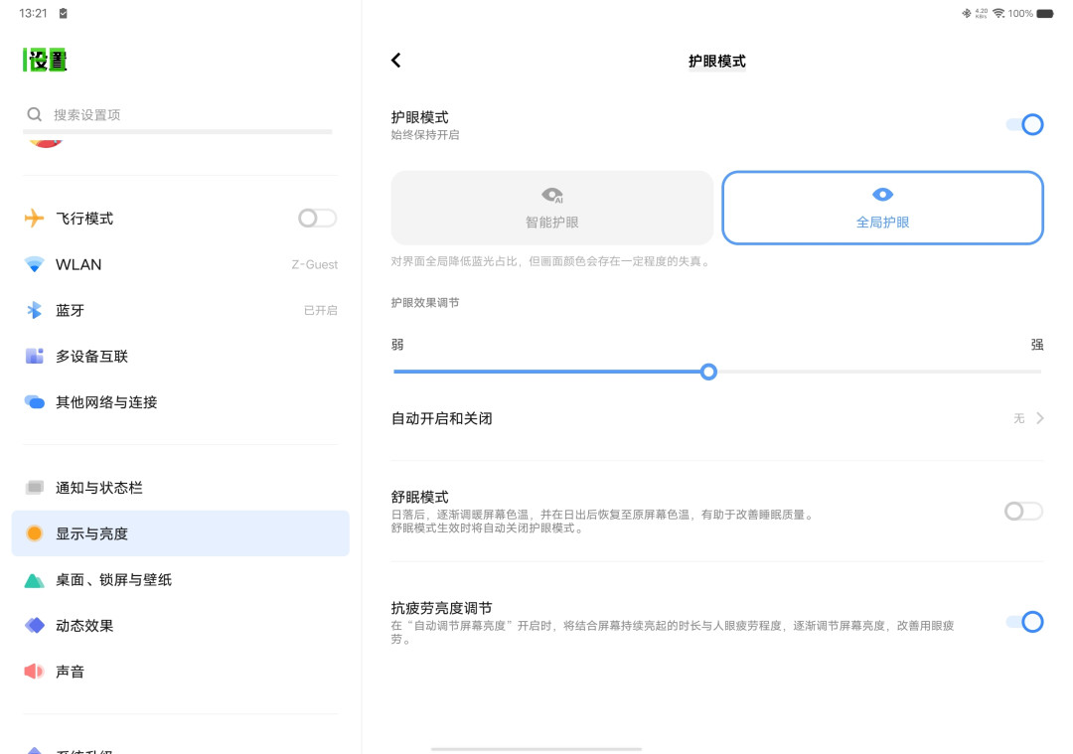Click the 始终保持开启 subtitle text

coord(425,135)
